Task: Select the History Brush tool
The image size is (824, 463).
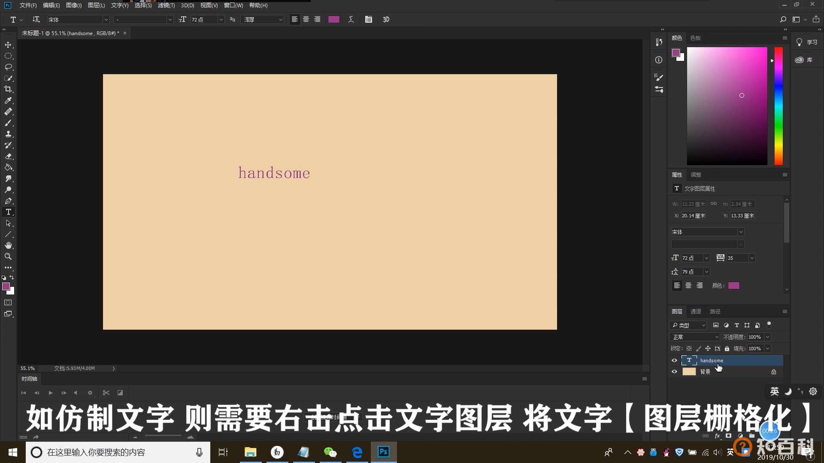Action: (8, 145)
